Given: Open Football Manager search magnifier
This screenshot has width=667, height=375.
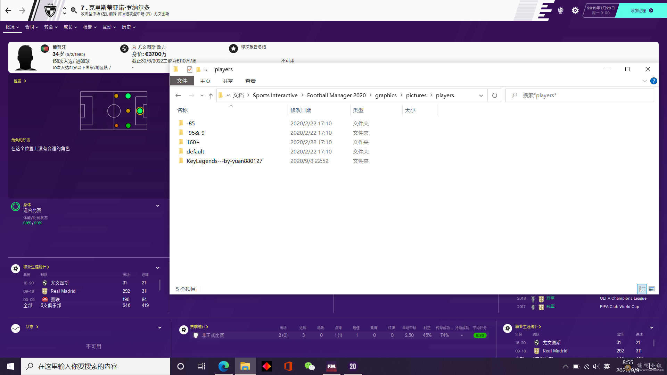Looking at the screenshot, I should pos(74,10).
